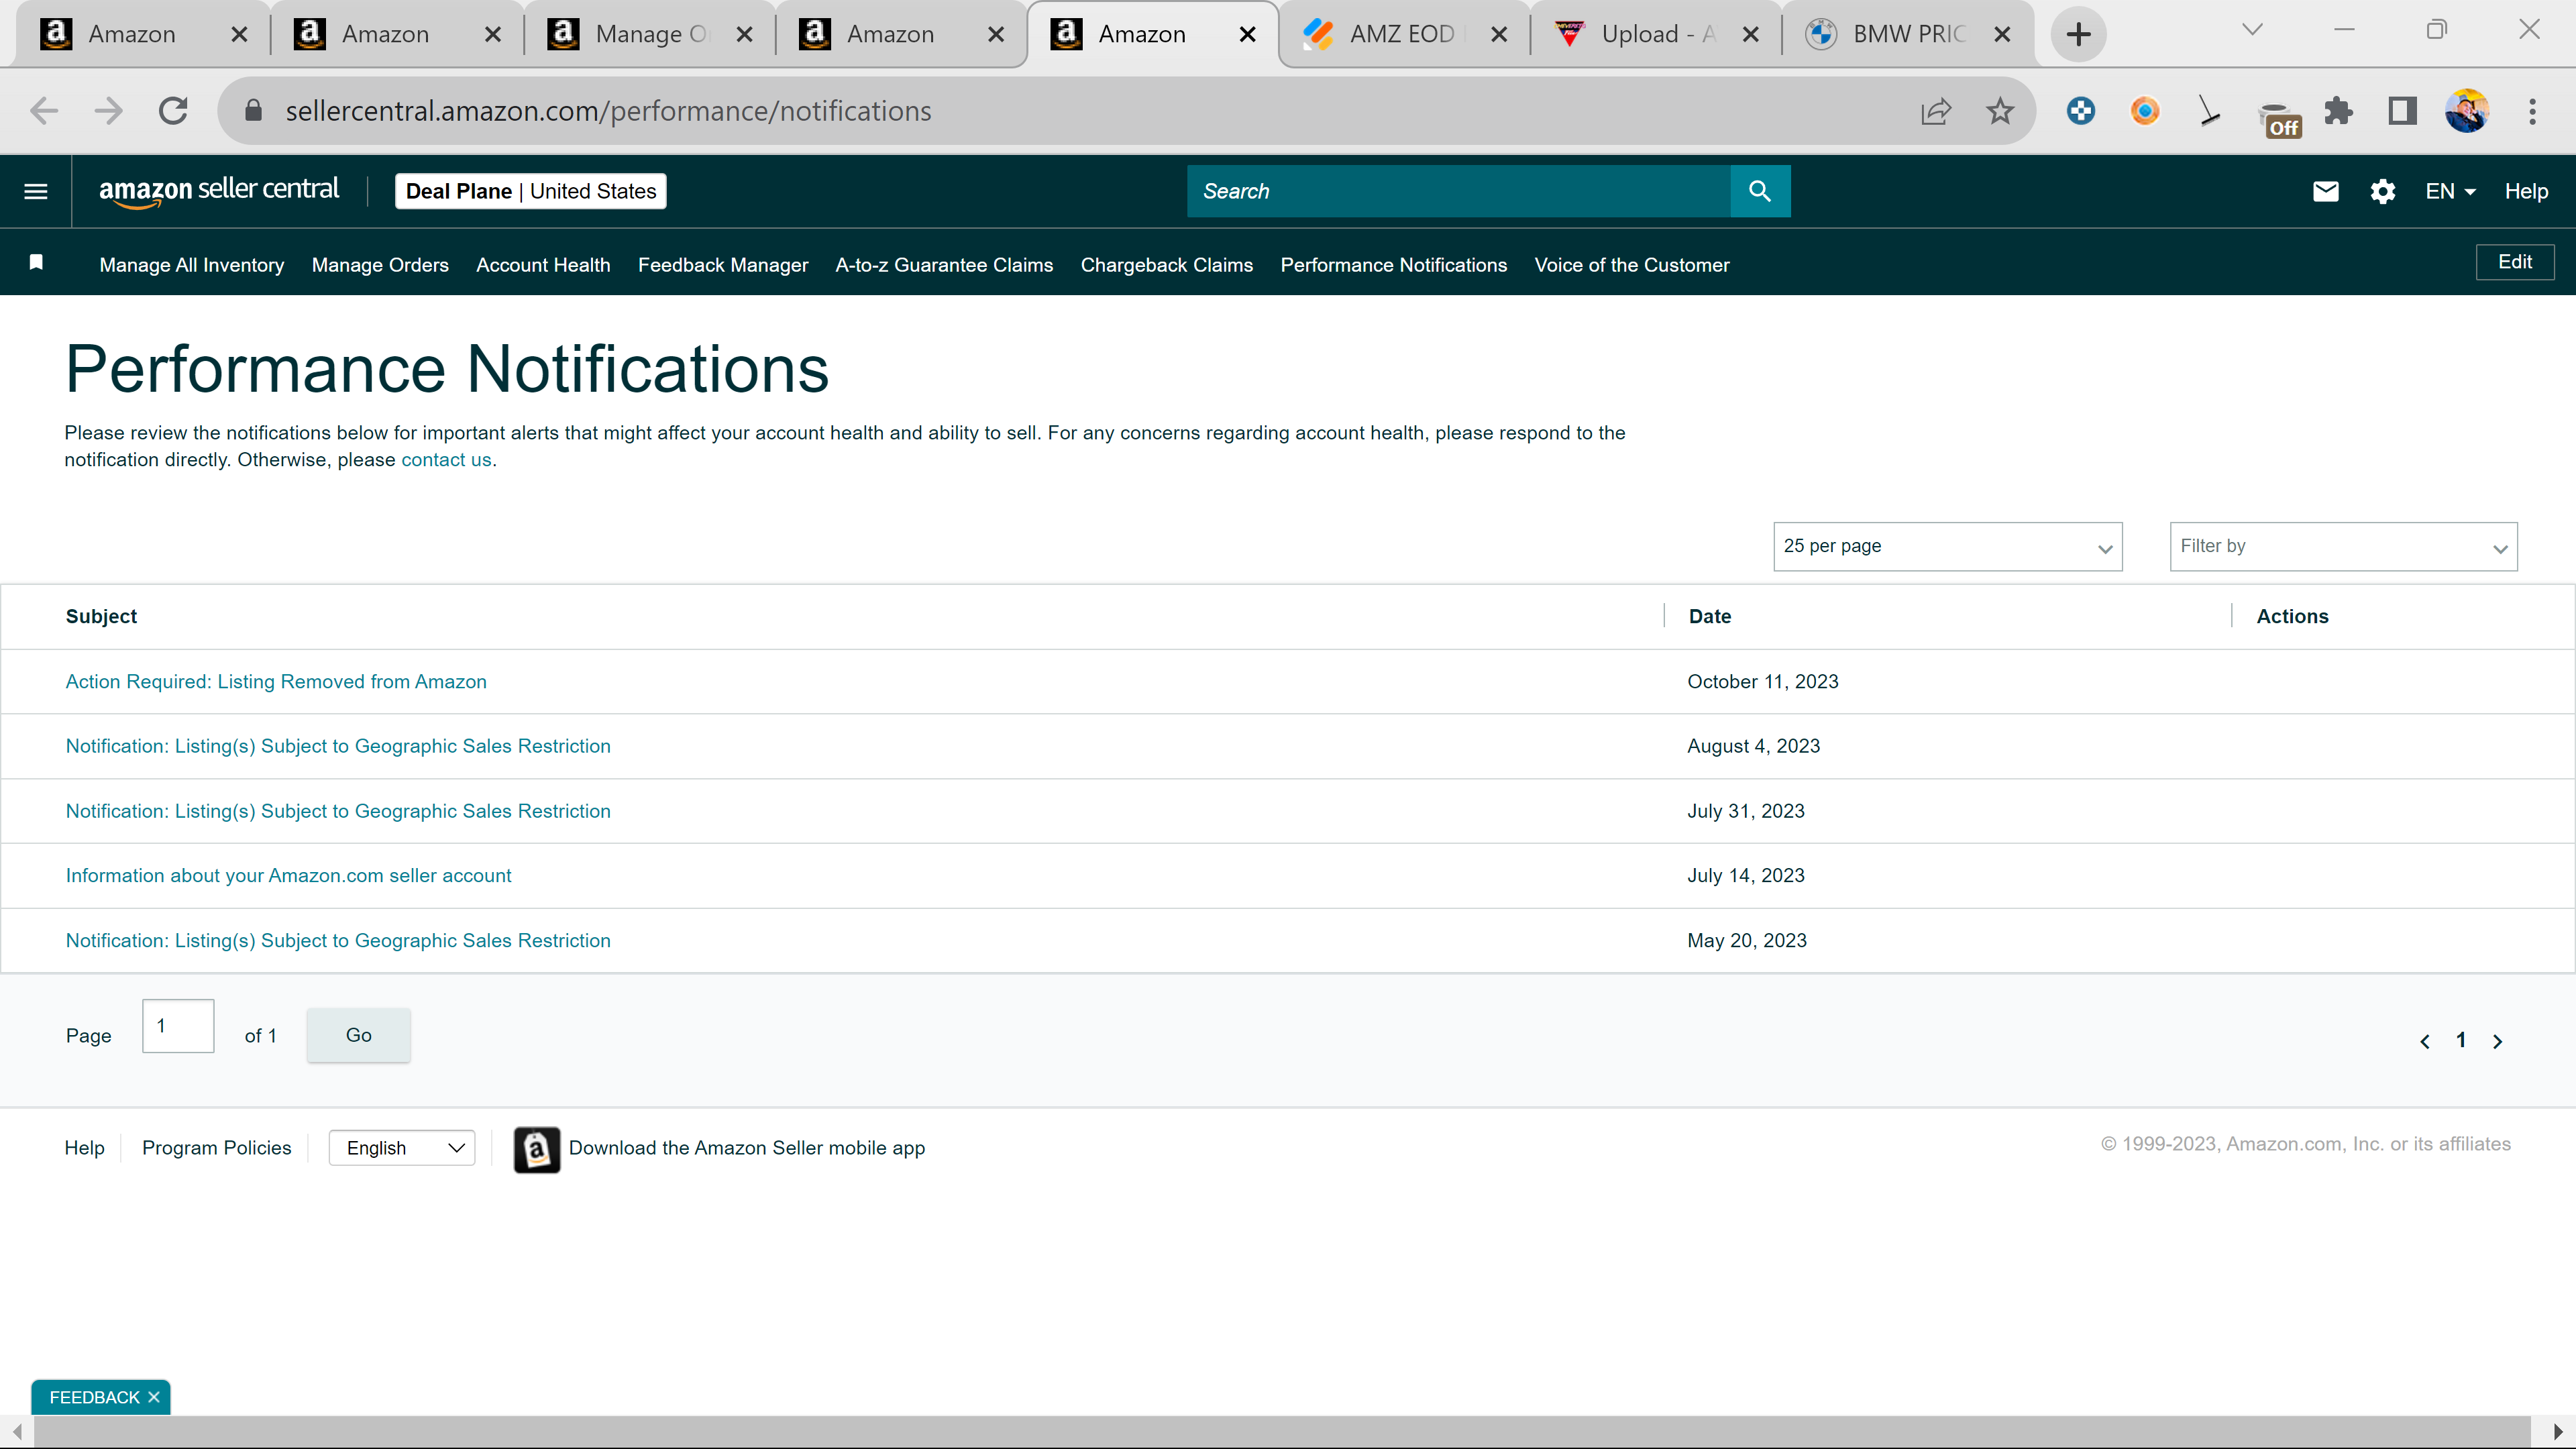Open Deal Plane United States account switcher
2576x1449 pixels.
[531, 191]
